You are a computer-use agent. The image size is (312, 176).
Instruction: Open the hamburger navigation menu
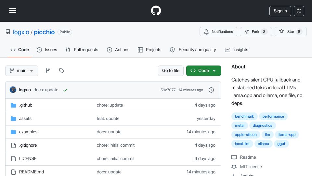click(x=13, y=10)
